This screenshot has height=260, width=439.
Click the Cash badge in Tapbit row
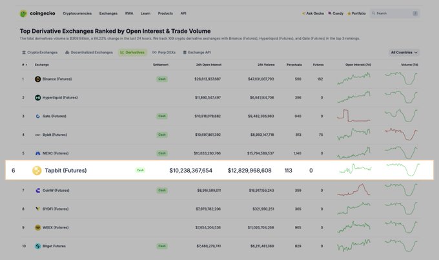140,170
